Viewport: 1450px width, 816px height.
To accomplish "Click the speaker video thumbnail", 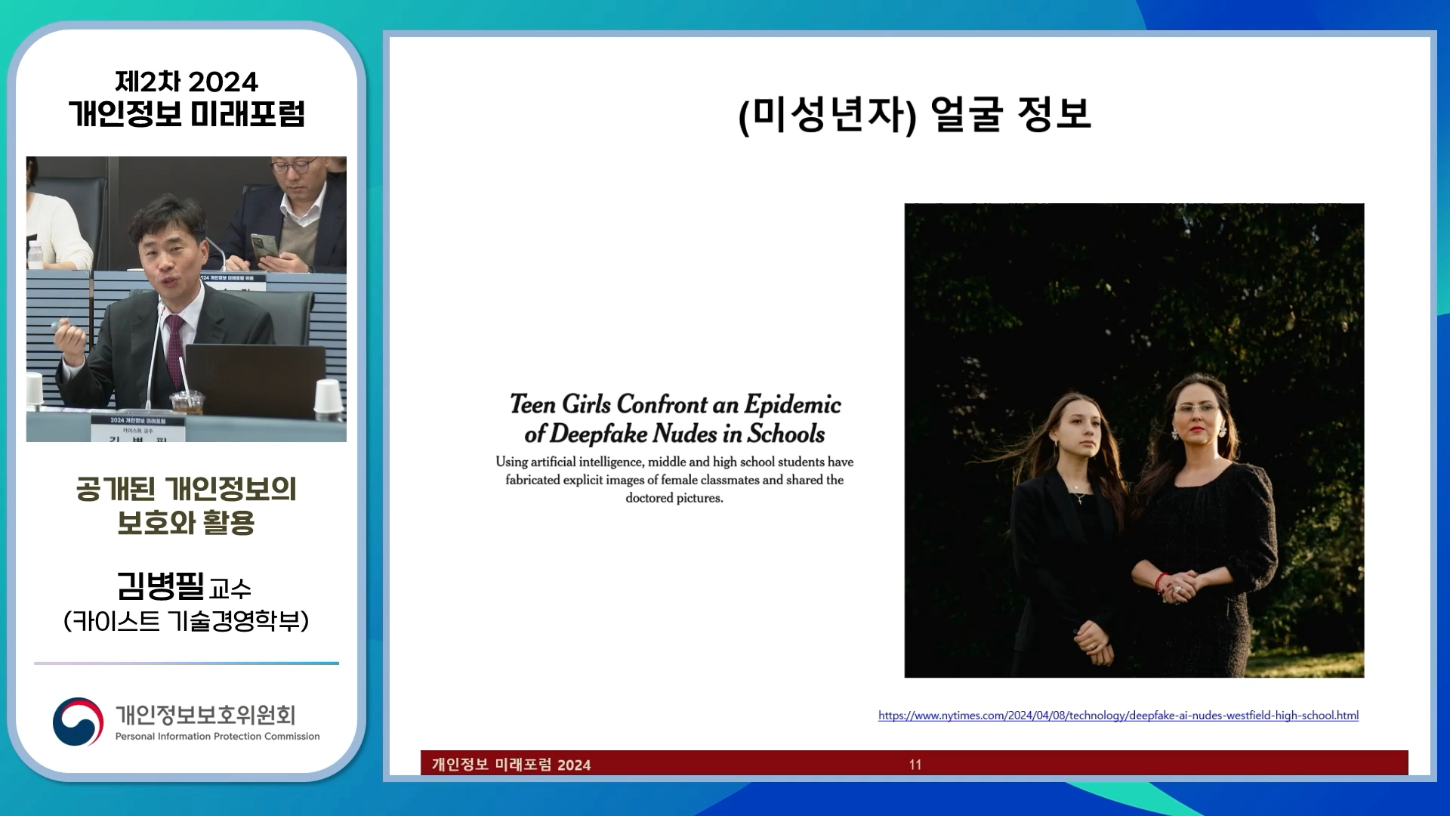I will point(187,299).
